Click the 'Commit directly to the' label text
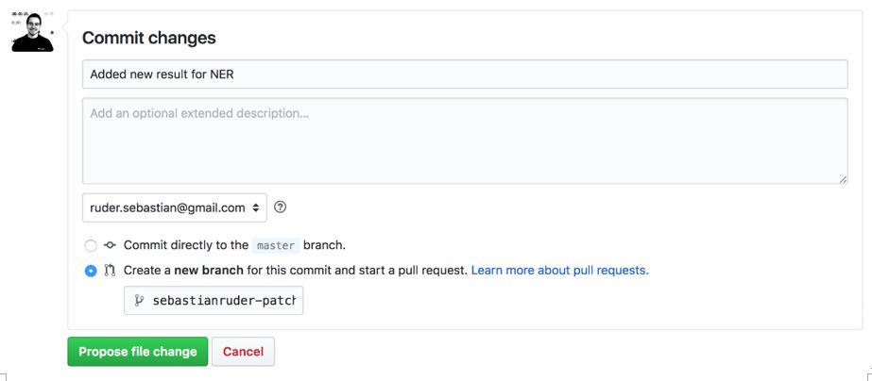Image resolution: width=872 pixels, height=381 pixels. tap(186, 245)
